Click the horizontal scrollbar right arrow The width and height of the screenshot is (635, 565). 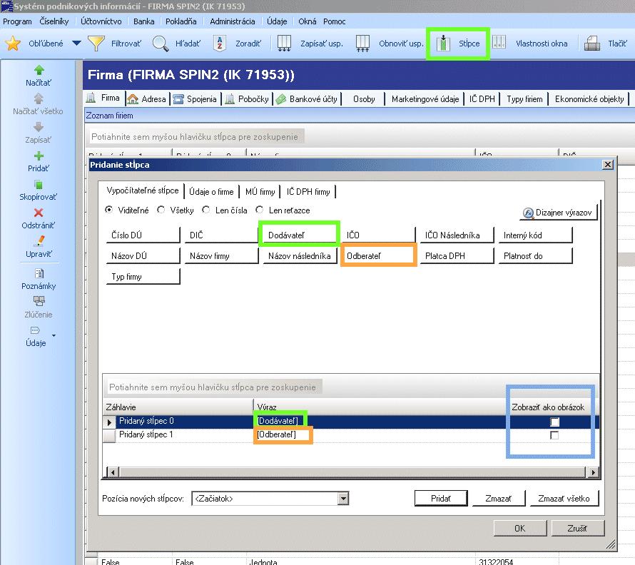[593, 472]
